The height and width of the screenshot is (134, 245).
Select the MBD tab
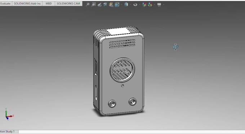[49, 4]
